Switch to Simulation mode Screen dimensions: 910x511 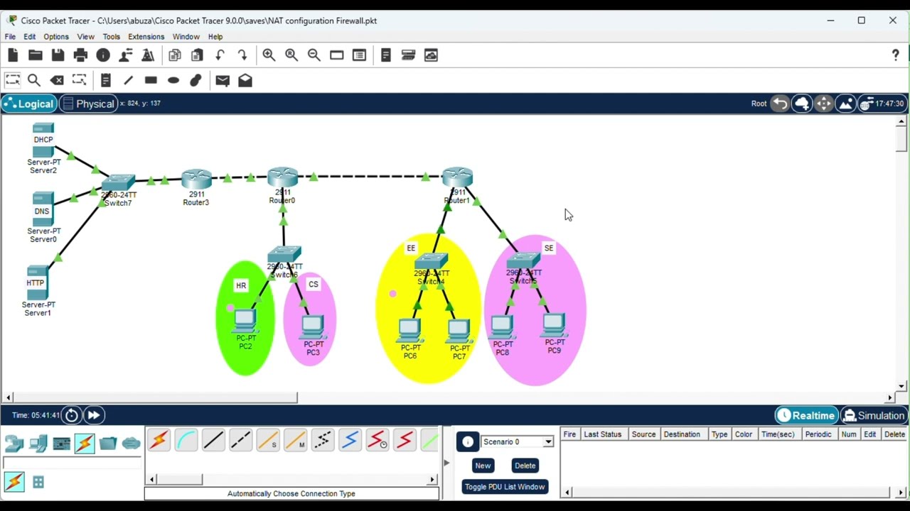873,416
